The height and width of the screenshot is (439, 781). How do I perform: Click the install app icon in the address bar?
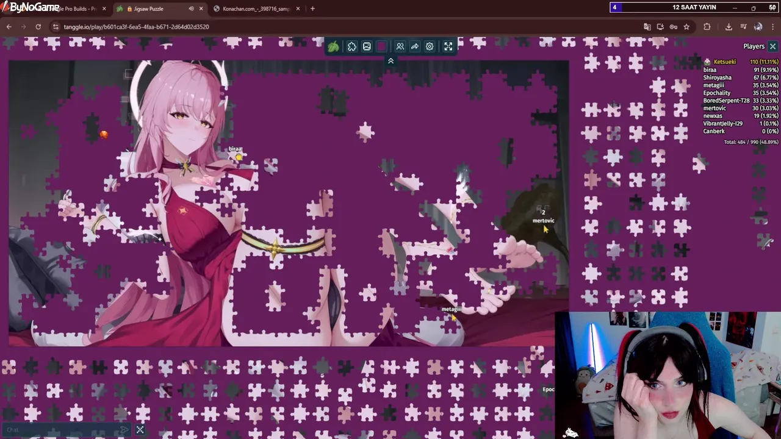point(660,27)
